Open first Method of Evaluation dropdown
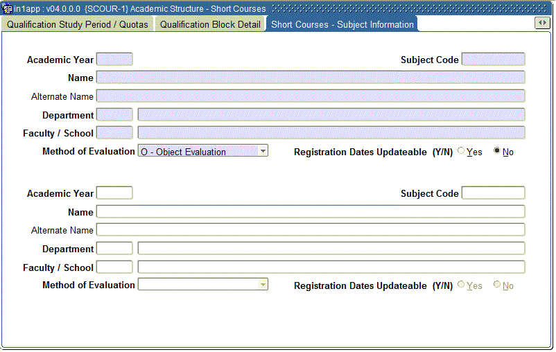The image size is (556, 352). 263,151
